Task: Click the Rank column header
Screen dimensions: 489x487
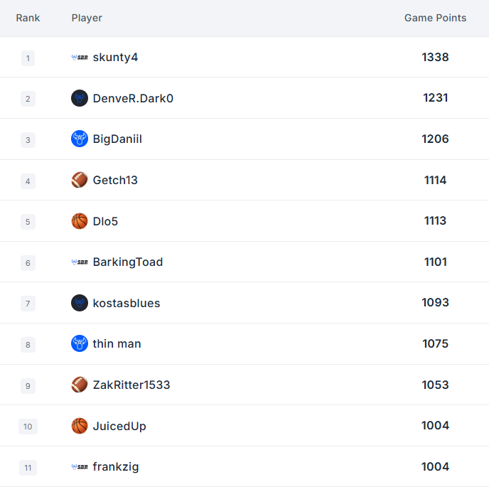Action: click(x=28, y=18)
